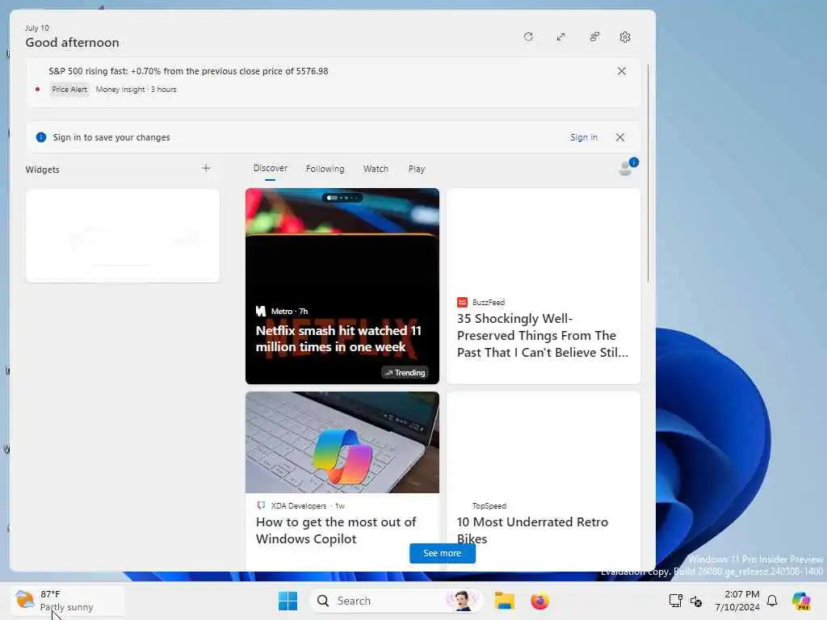Click the info icon on sign in banner
This screenshot has width=827, height=620.
(x=41, y=137)
